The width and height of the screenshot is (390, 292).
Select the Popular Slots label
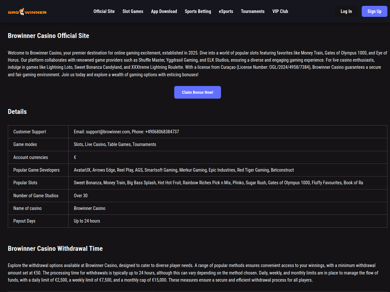tap(25, 183)
